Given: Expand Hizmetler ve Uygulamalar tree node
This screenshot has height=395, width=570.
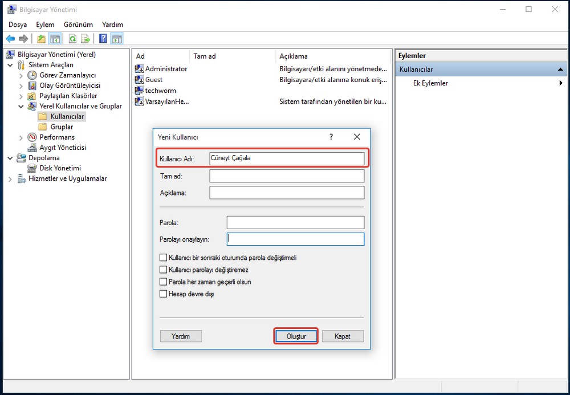Looking at the screenshot, I should tap(10, 179).
